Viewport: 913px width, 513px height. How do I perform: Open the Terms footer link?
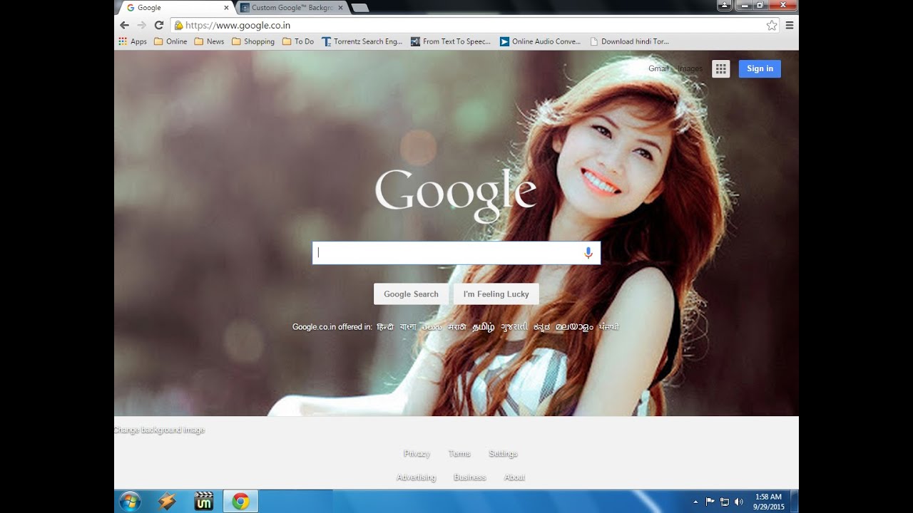point(459,454)
